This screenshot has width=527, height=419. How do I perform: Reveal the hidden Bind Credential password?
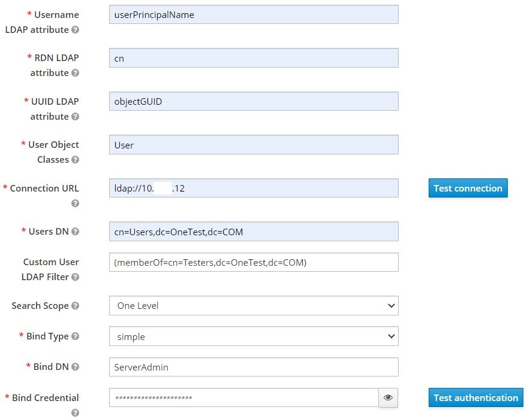pos(388,397)
